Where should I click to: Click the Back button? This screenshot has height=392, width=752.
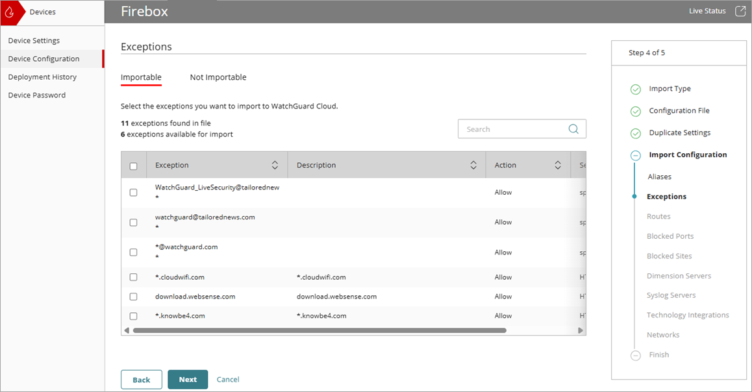(x=142, y=380)
